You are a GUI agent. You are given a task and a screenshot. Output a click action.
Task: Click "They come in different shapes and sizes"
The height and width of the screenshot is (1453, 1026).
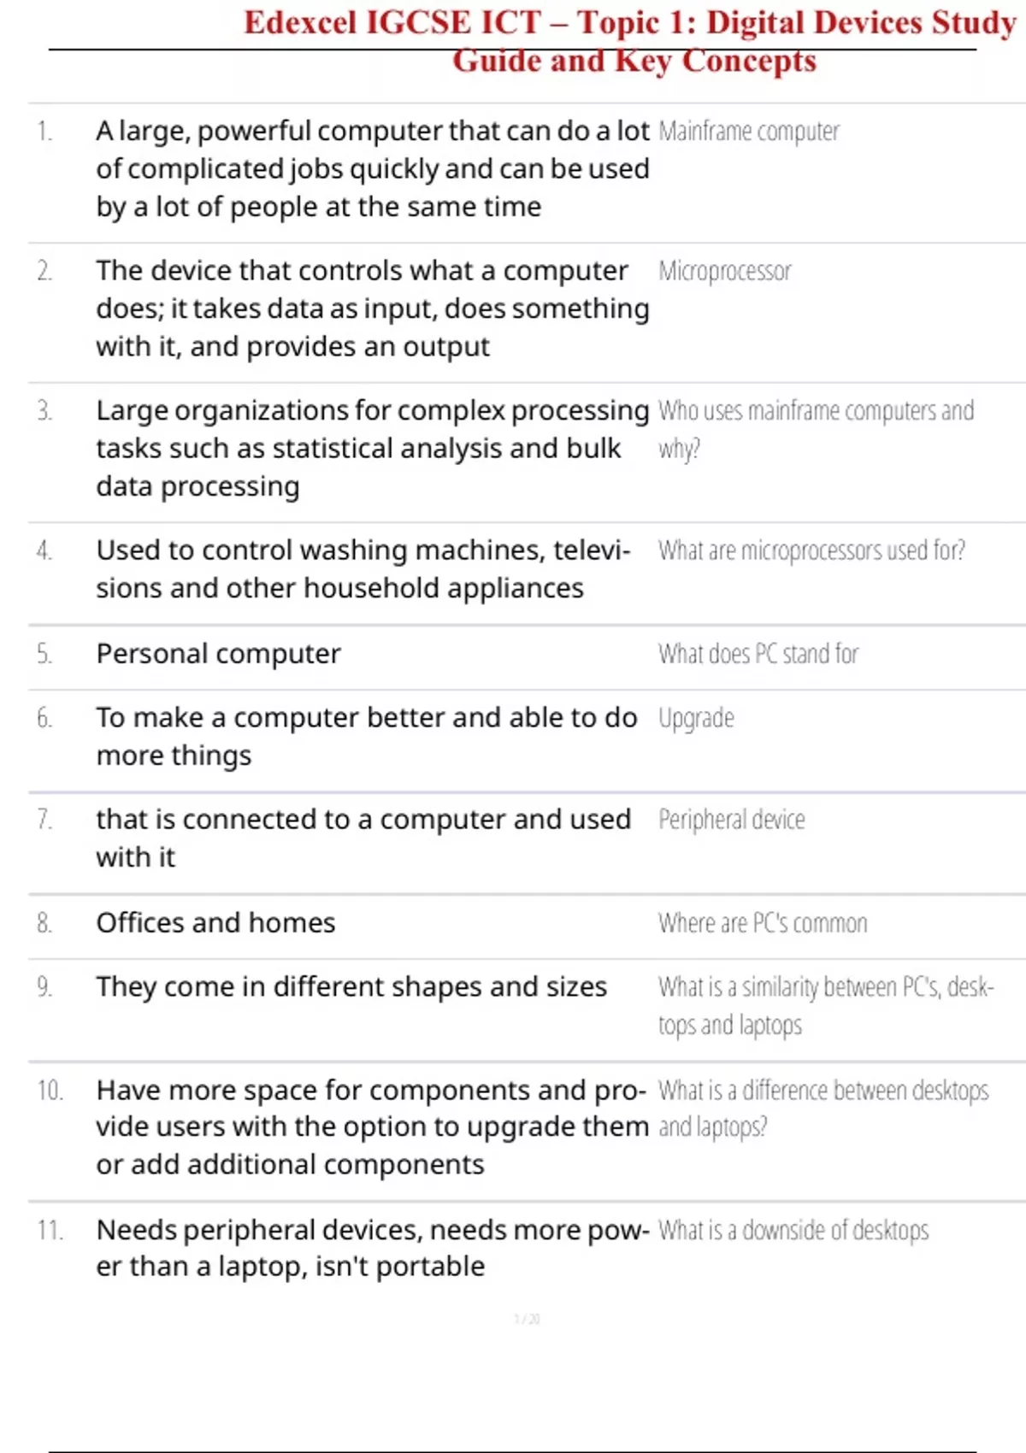351,988
